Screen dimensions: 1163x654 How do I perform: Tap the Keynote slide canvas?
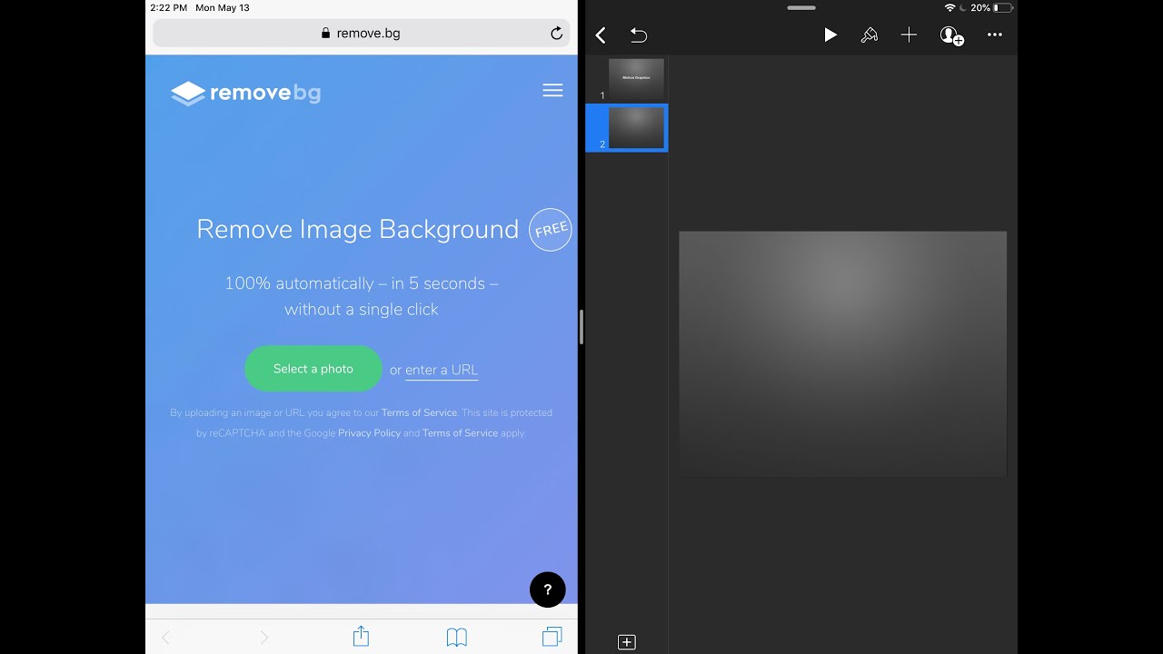click(x=842, y=353)
